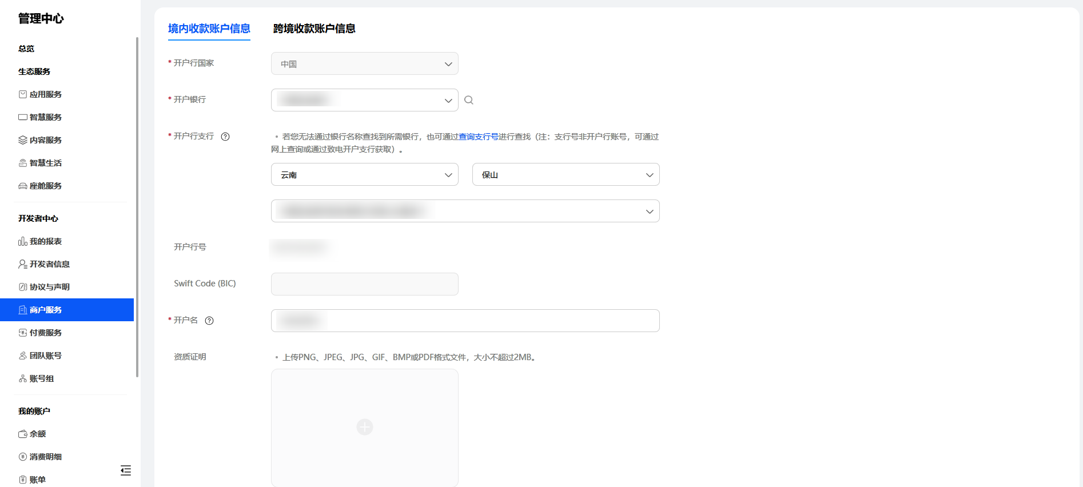The height and width of the screenshot is (487, 1083).
Task: Open 总览 in the sidebar
Action: tap(26, 49)
